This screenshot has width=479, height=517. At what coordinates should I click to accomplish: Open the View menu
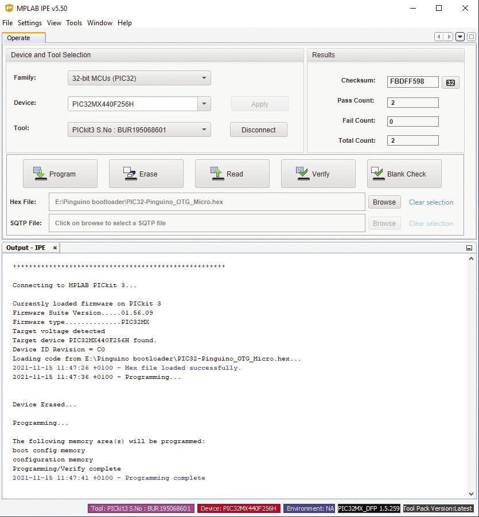click(54, 23)
